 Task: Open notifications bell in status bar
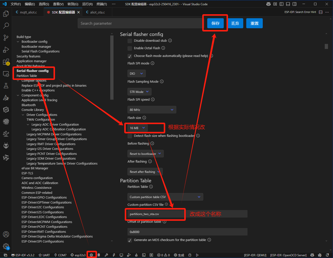tap(327, 255)
